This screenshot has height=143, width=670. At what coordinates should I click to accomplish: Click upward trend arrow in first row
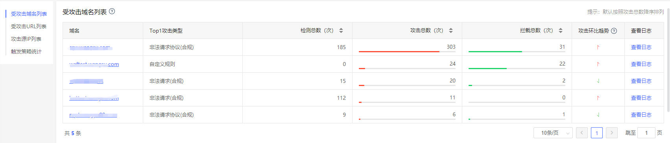pyautogui.click(x=598, y=47)
